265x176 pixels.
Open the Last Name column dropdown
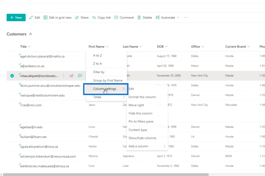pos(141,47)
